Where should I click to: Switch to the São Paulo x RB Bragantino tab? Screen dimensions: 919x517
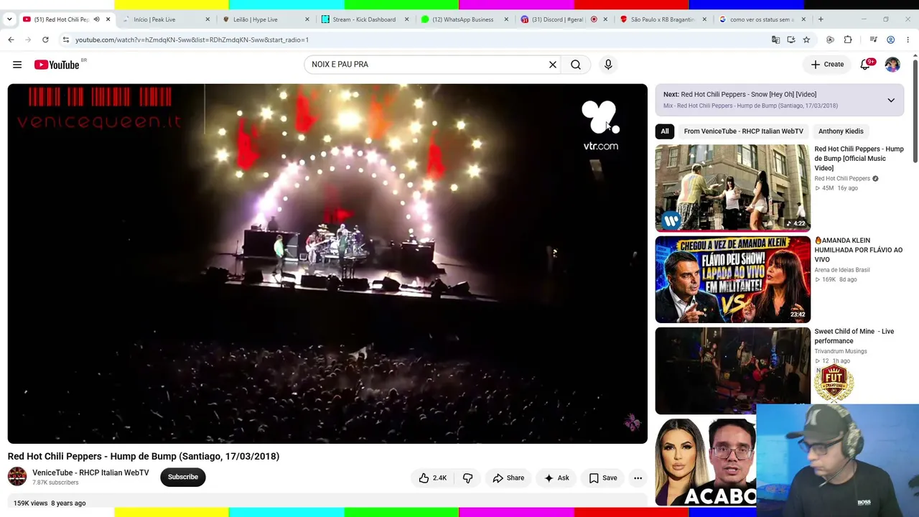coord(663,19)
